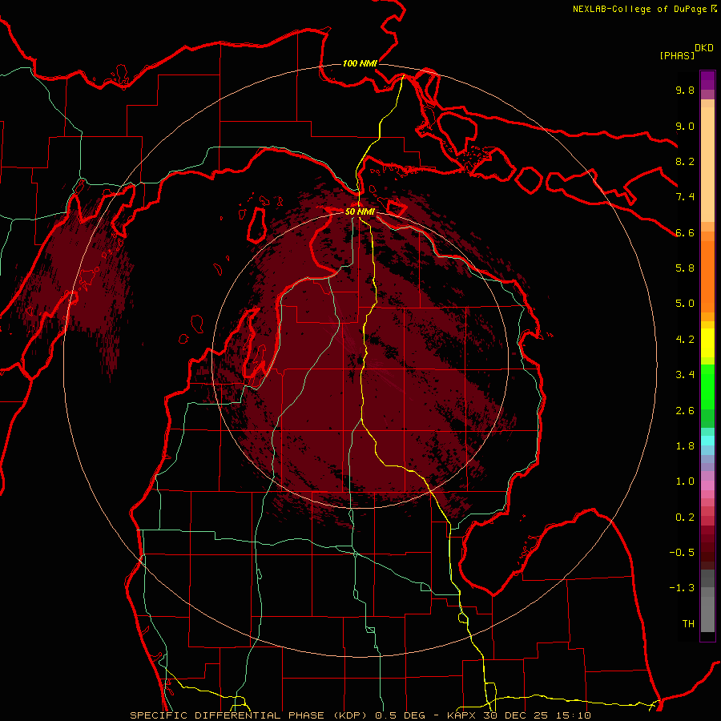The height and width of the screenshot is (721, 721).
Task: Click the 1.8 scale value
Action: point(685,446)
